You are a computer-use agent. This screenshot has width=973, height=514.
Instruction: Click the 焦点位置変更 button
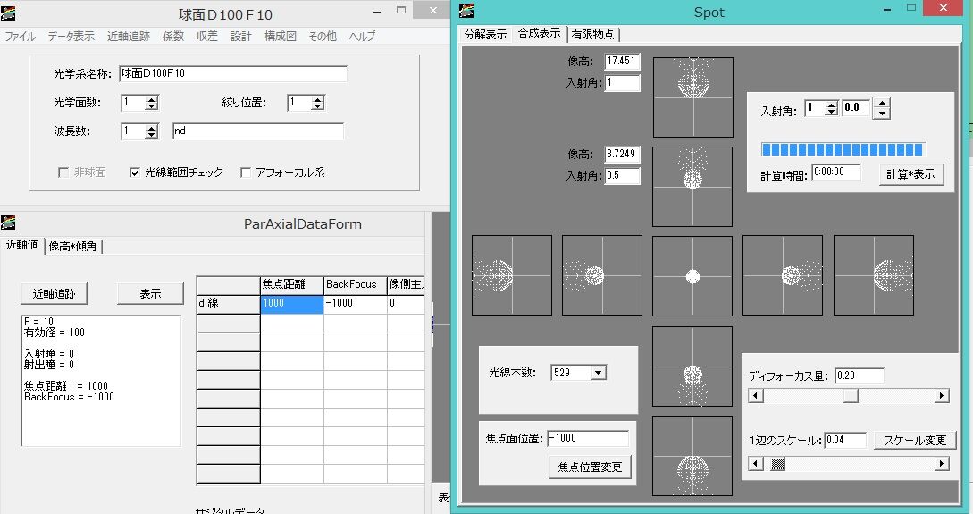[x=590, y=468]
